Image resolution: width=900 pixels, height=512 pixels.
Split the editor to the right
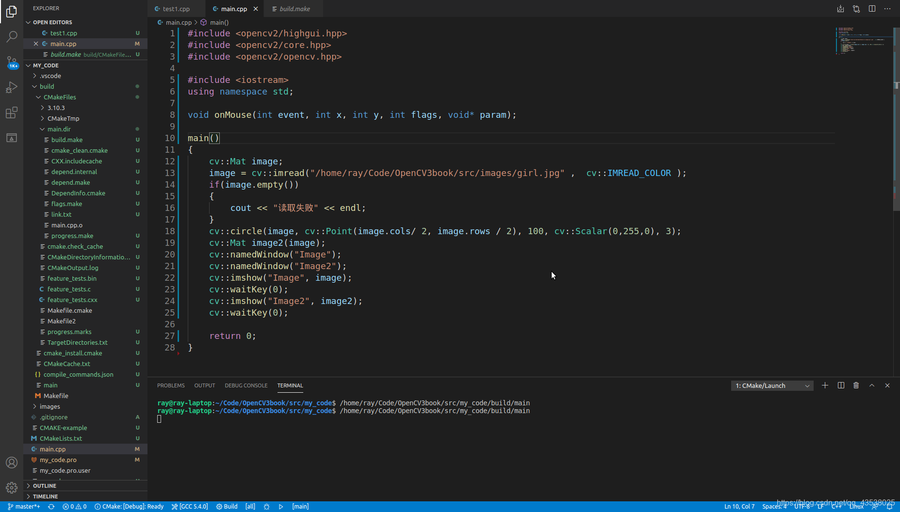(x=872, y=9)
